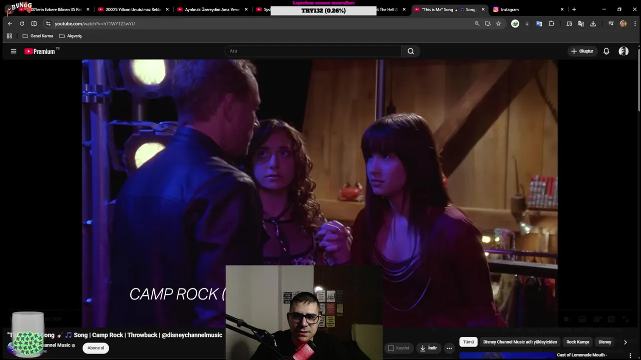Click the Camp Rock video player
641x360 pixels.
319,192
